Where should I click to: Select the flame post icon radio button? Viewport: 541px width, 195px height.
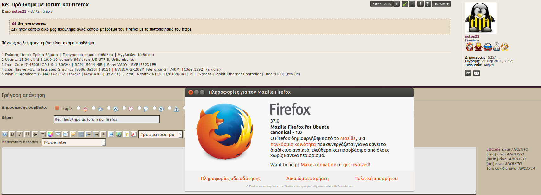click(79, 108)
